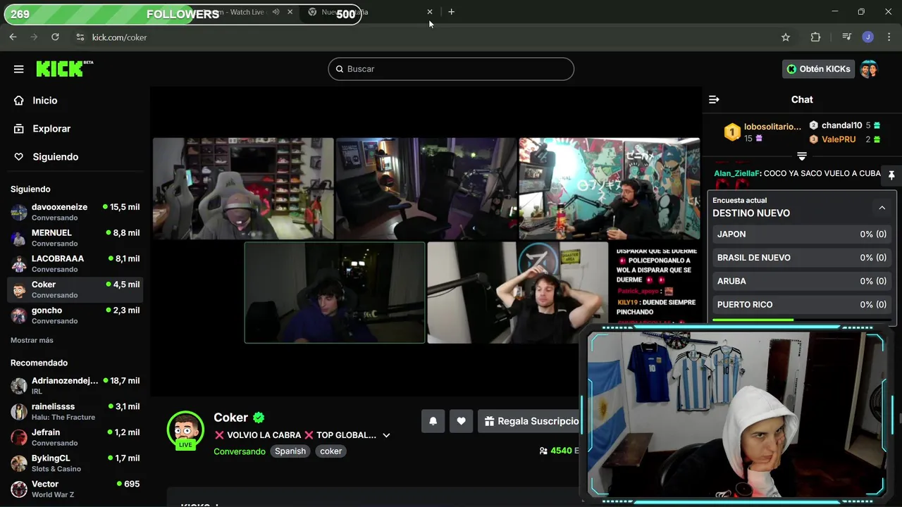This screenshot has height=507, width=902.
Task: Click Coker's LIVE profile avatar
Action: pos(185,430)
